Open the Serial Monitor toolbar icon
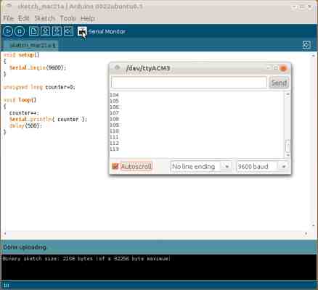Screen dimensions: 318x290 point(82,31)
